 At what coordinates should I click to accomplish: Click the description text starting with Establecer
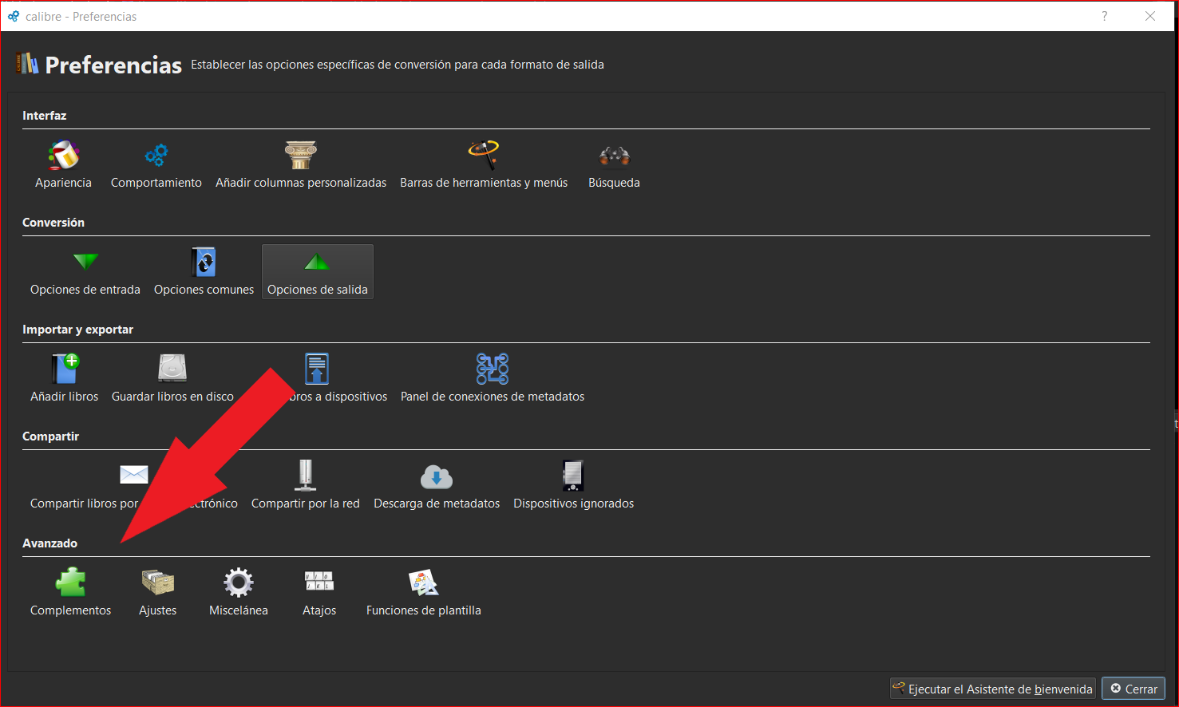[398, 65]
